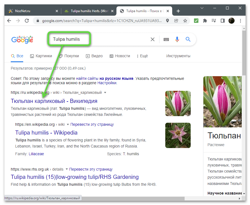Open the Liliaceae family link
The width and height of the screenshot is (250, 205).
[36, 154]
